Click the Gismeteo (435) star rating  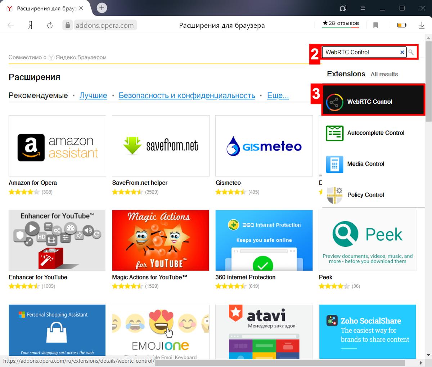tap(231, 192)
